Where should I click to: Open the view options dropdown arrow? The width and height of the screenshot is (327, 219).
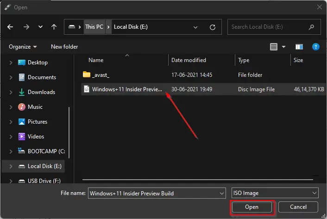pos(283,47)
